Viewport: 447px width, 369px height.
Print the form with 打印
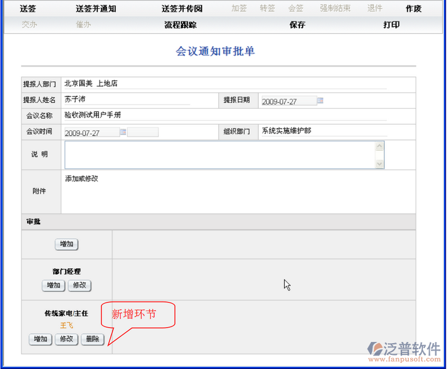click(391, 25)
